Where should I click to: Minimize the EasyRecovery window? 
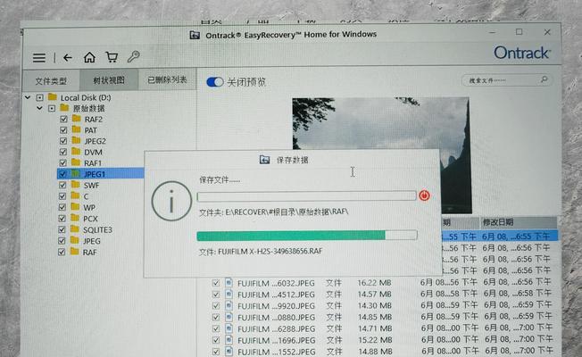point(492,33)
